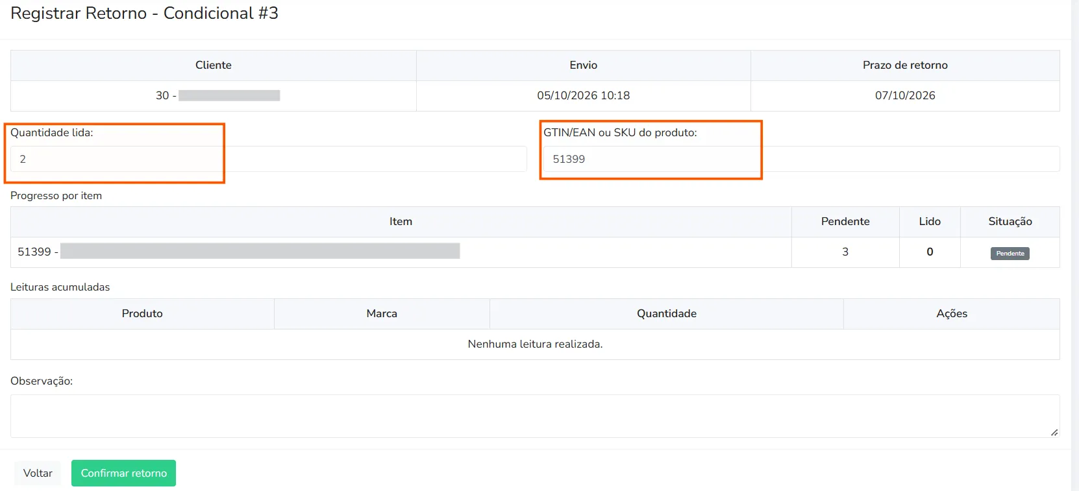
Task: Click the Lido value 0
Action: click(930, 252)
